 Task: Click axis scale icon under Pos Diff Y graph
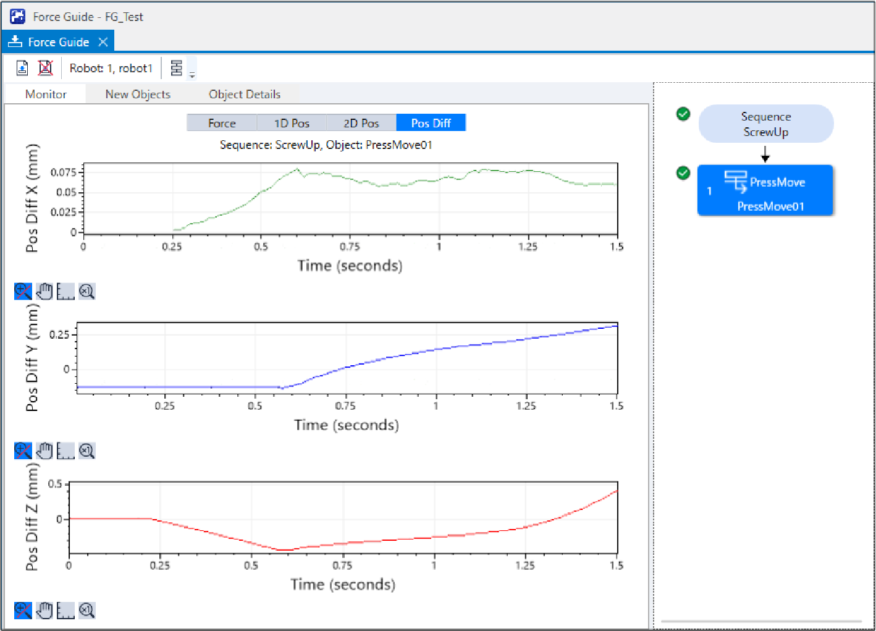tap(65, 451)
